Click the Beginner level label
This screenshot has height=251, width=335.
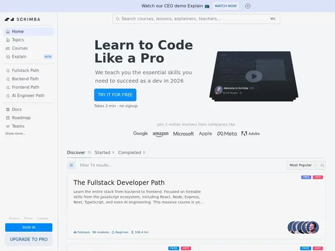point(120,232)
